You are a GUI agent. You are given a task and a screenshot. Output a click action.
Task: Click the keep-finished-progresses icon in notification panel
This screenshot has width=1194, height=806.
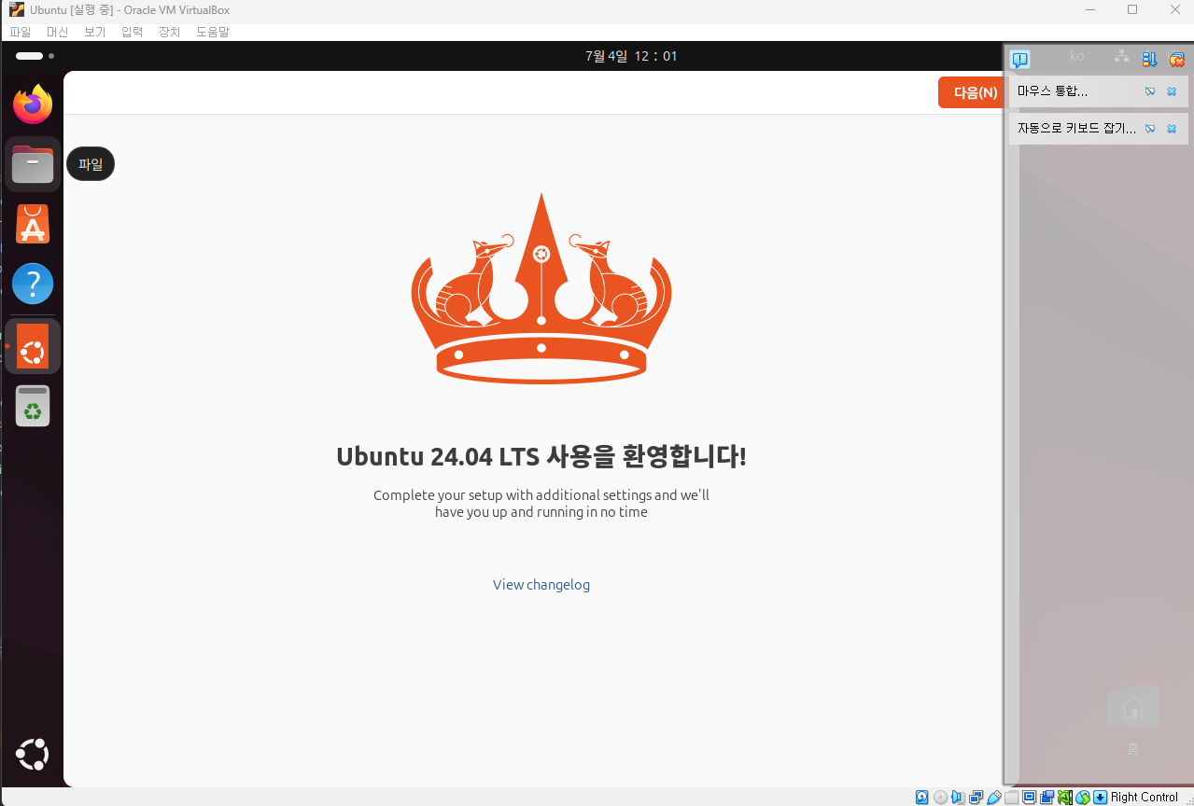(1149, 59)
